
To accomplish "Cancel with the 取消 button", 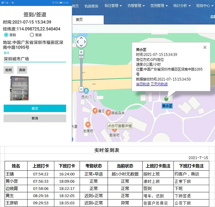I will pyautogui.click(x=35, y=118).
